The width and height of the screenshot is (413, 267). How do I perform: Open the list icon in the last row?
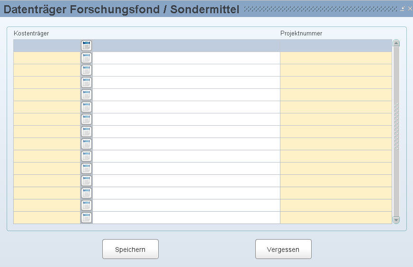point(86,218)
